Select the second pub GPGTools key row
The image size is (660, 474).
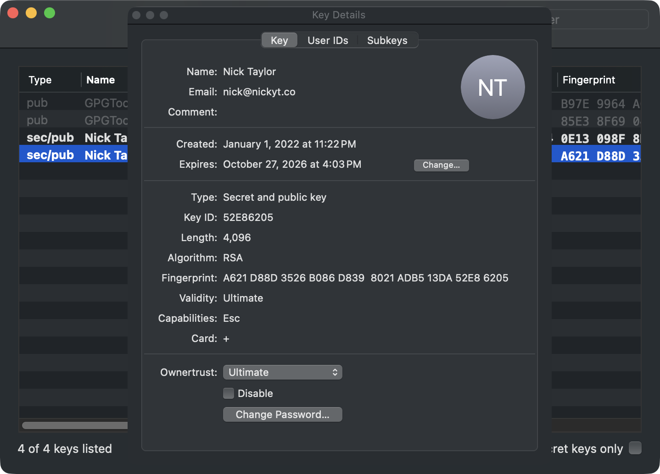coord(73,120)
